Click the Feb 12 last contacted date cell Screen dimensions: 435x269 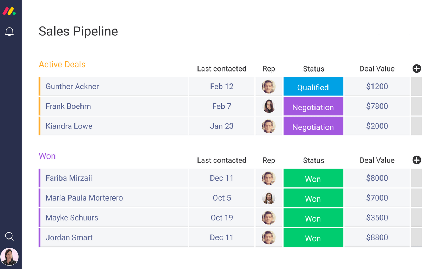[x=221, y=87]
